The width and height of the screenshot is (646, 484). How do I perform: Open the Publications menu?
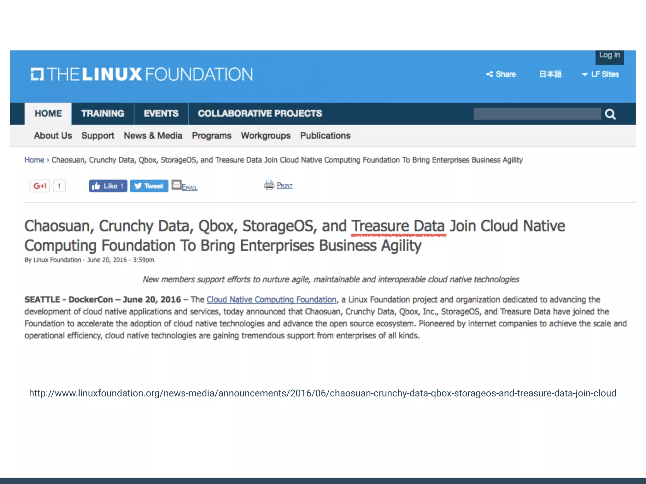(325, 135)
